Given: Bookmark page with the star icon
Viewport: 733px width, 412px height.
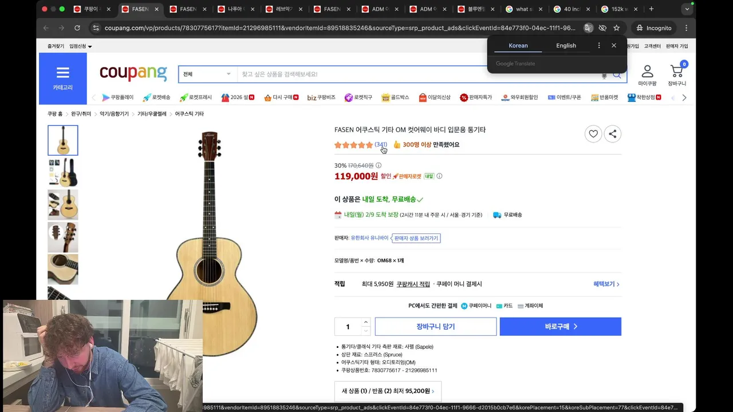Looking at the screenshot, I should 617,28.
